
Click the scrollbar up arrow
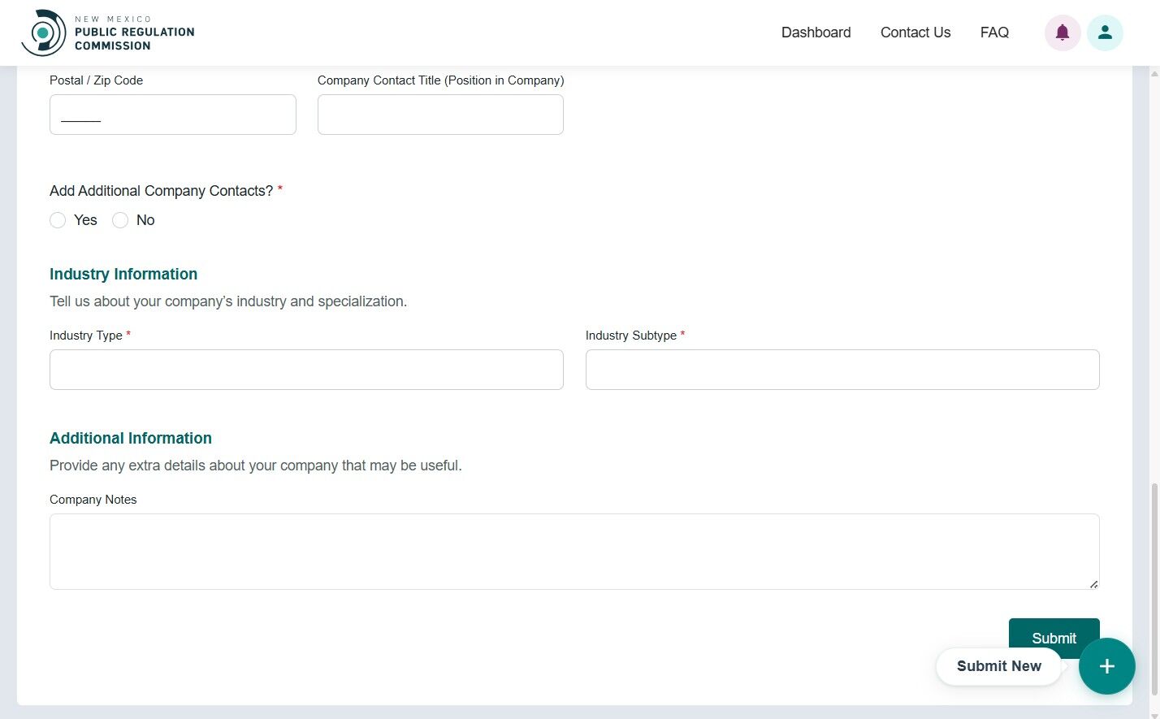pyautogui.click(x=1154, y=73)
